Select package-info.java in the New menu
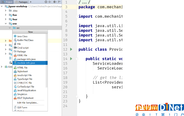This screenshot has width=184, height=116. pos(30,59)
